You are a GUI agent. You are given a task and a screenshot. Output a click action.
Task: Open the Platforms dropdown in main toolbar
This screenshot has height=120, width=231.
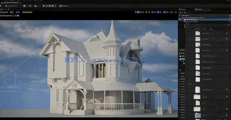(x=64, y=6)
